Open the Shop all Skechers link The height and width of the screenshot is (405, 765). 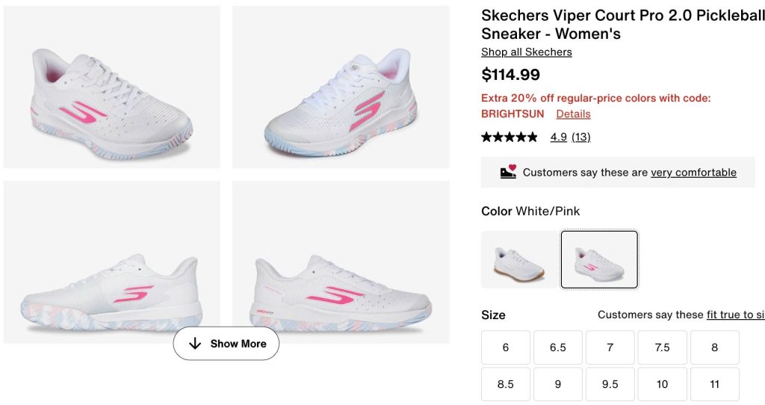tap(526, 52)
